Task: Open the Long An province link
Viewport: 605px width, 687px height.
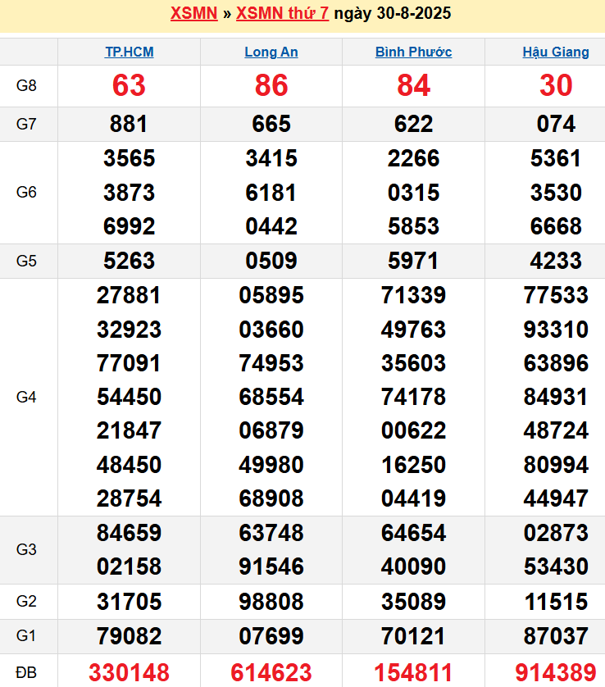Action: (x=271, y=52)
